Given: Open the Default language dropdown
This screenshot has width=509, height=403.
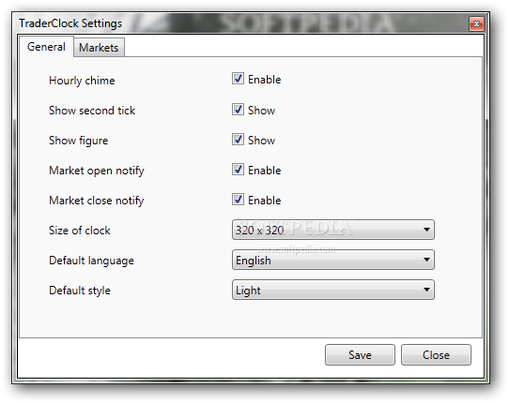Looking at the screenshot, I should [x=333, y=260].
